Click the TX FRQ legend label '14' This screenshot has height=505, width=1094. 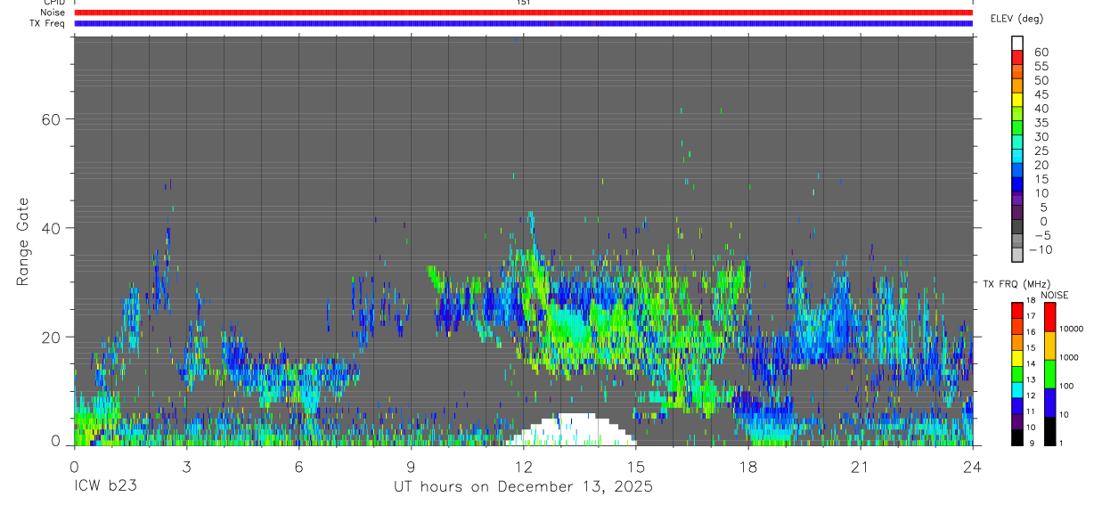pyautogui.click(x=1033, y=364)
